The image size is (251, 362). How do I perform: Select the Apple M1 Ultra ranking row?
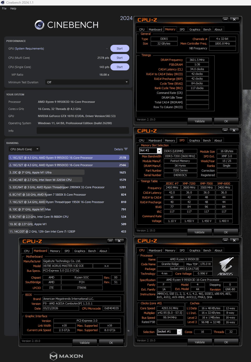pyautogui.click(x=69, y=172)
